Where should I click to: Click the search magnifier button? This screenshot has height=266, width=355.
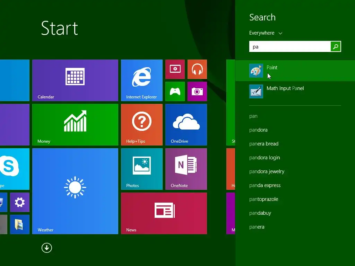click(x=336, y=47)
